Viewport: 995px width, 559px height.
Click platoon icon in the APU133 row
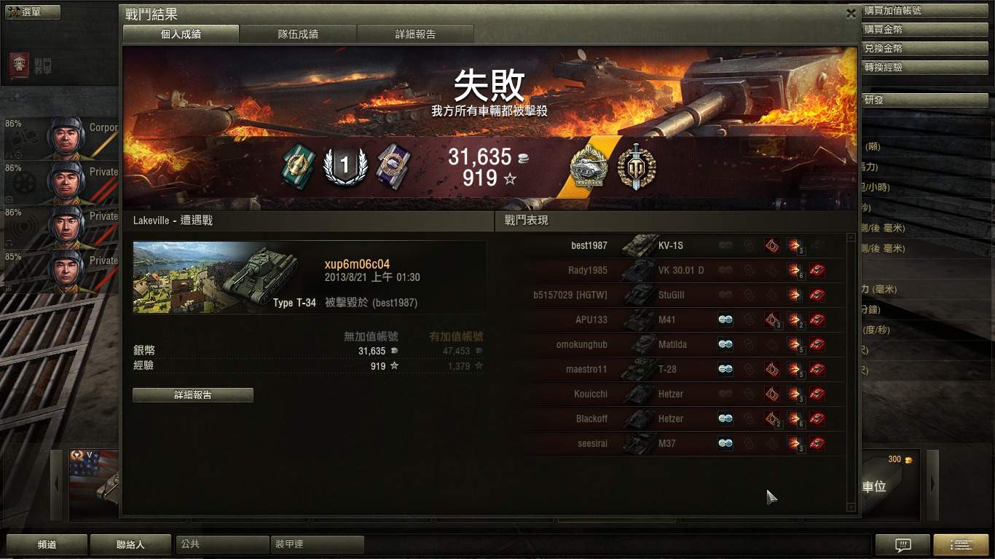coord(725,320)
